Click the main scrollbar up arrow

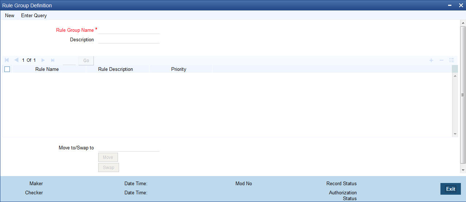pyautogui.click(x=463, y=23)
